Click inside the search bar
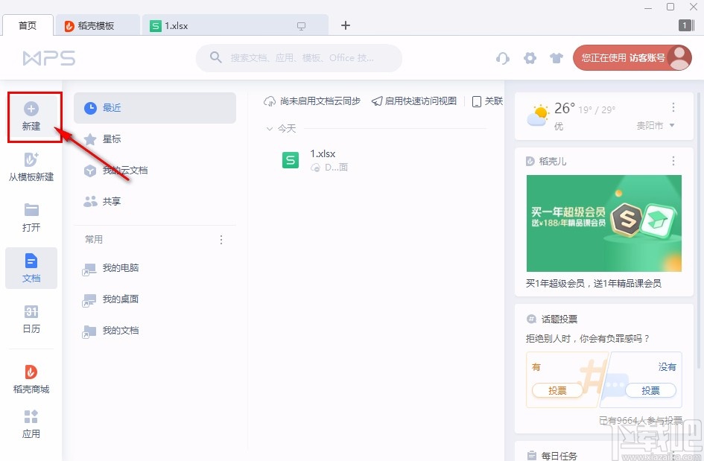This screenshot has width=704, height=461. pyautogui.click(x=298, y=57)
